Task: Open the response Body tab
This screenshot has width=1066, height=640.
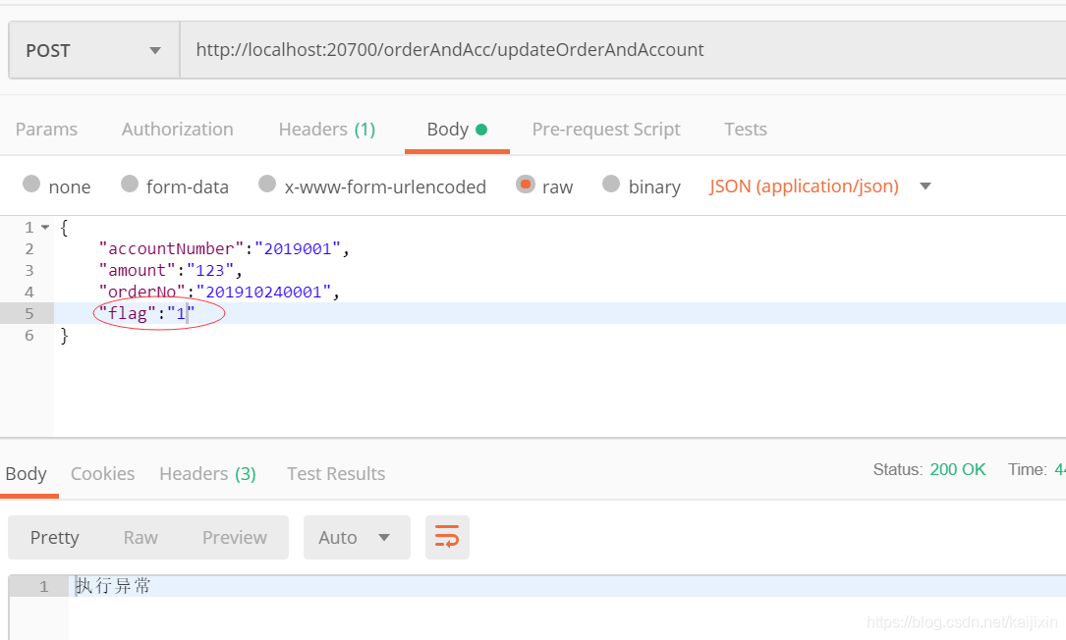Action: click(x=26, y=473)
